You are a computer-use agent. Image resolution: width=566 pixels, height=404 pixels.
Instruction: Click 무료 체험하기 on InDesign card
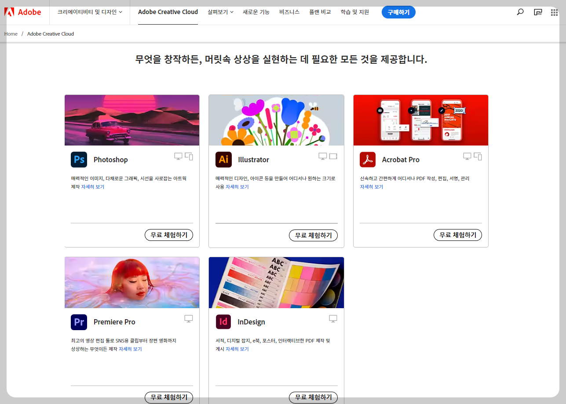313,397
